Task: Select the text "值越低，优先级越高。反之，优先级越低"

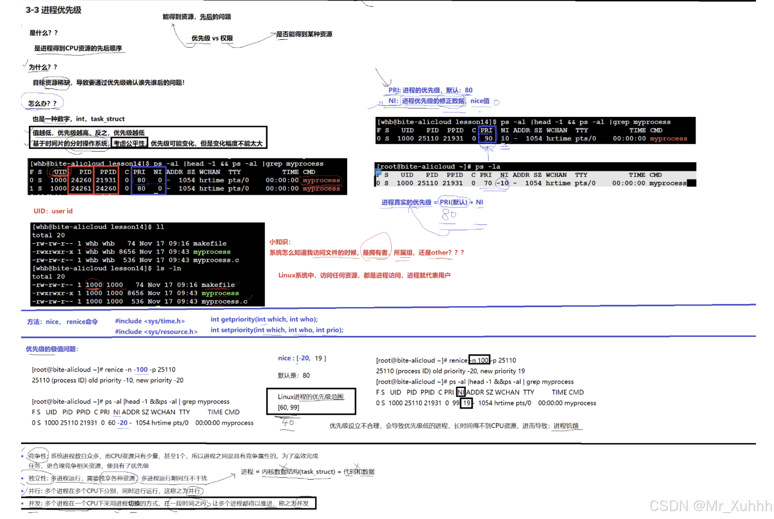Action: pyautogui.click(x=89, y=133)
